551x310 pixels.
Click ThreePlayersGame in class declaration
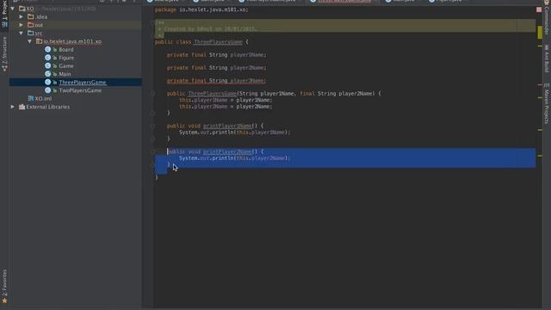(218, 42)
